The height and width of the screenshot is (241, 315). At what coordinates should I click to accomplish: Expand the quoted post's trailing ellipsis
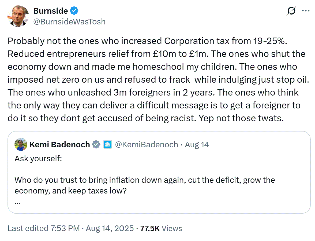click(18, 202)
